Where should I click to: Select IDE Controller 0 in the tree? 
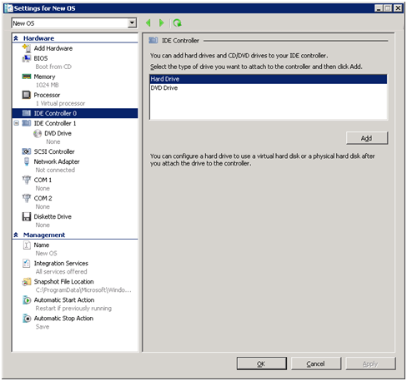point(75,113)
